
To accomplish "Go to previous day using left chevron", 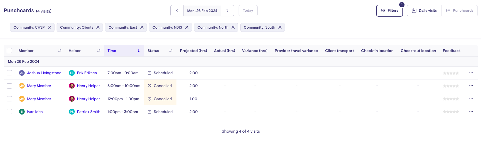I will tap(177, 11).
